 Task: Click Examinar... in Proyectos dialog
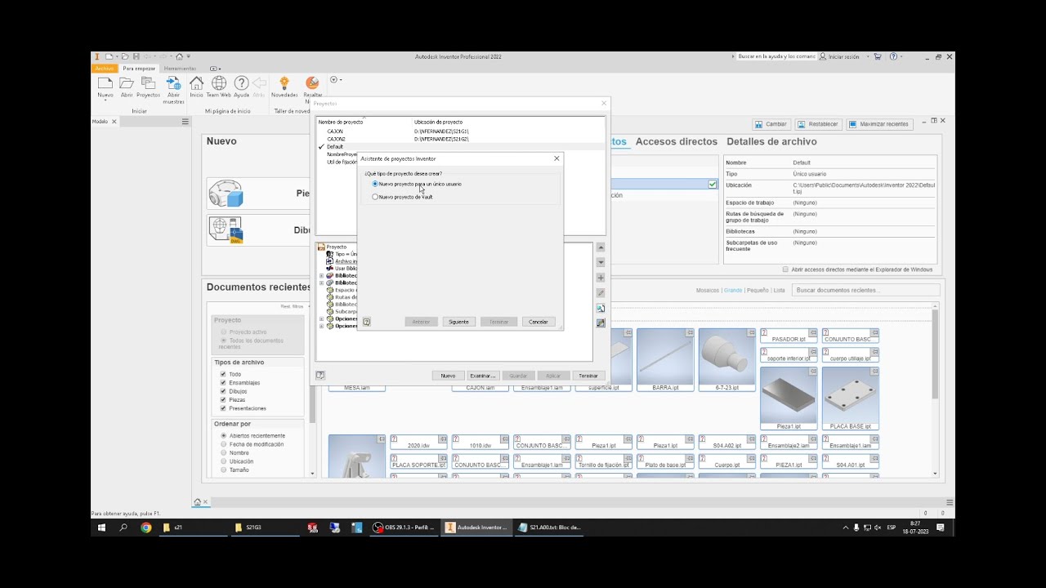(x=483, y=376)
